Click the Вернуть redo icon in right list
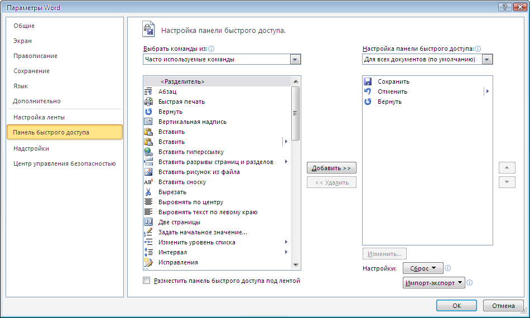530x318 pixels. 368,102
